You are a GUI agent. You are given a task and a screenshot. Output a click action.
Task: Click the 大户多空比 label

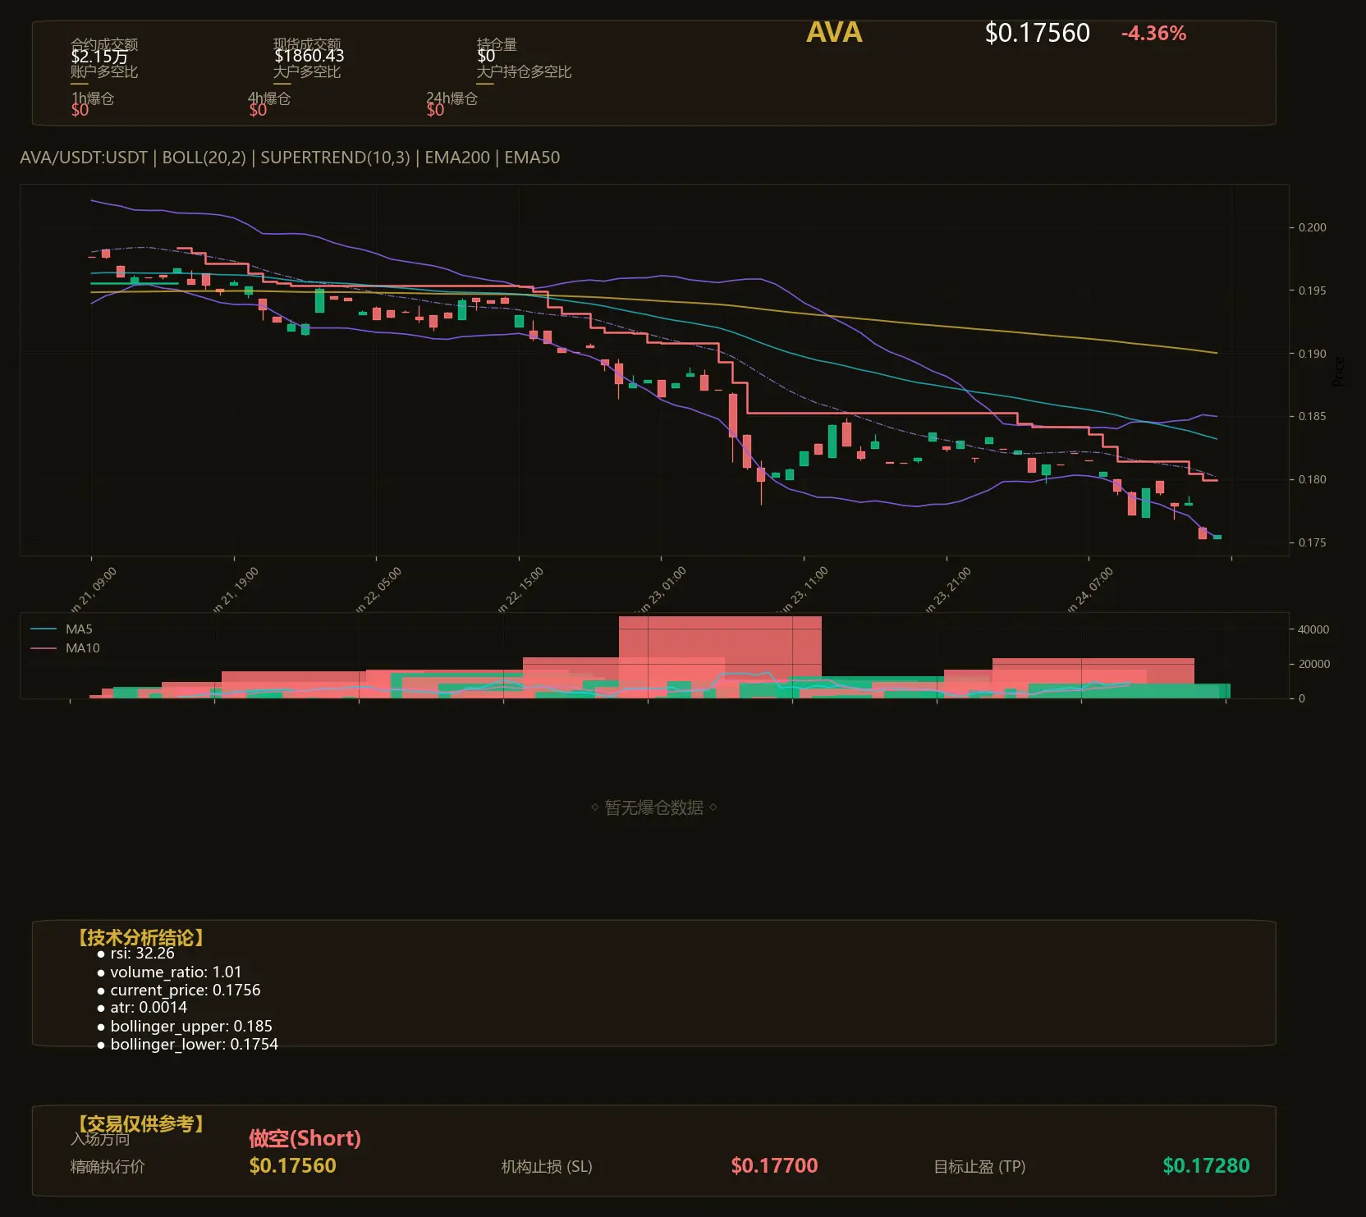point(307,71)
